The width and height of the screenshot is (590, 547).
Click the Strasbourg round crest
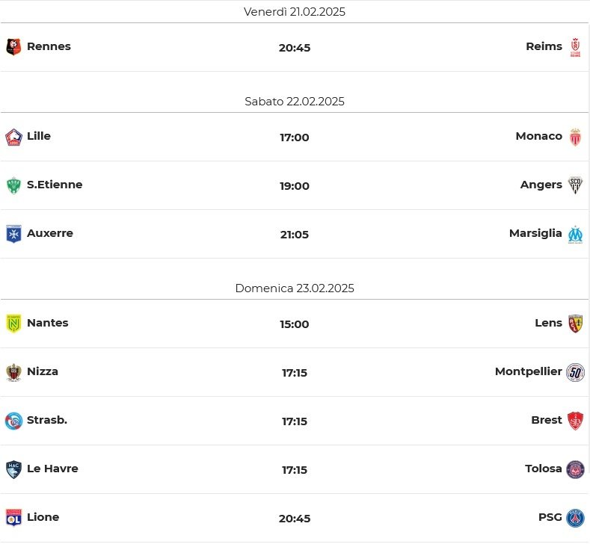coord(13,421)
